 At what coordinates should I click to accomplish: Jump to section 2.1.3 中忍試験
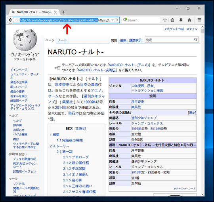(x=75, y=169)
